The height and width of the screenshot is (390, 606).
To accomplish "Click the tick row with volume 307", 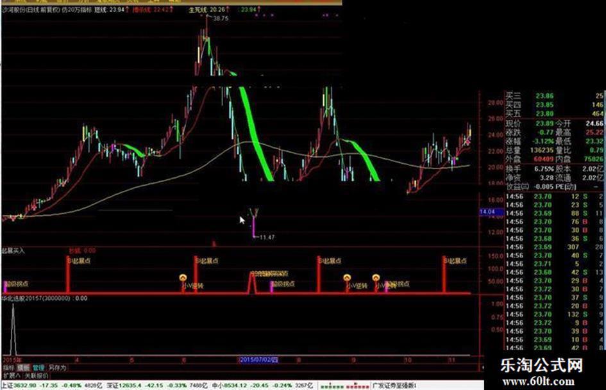I will [x=555, y=247].
